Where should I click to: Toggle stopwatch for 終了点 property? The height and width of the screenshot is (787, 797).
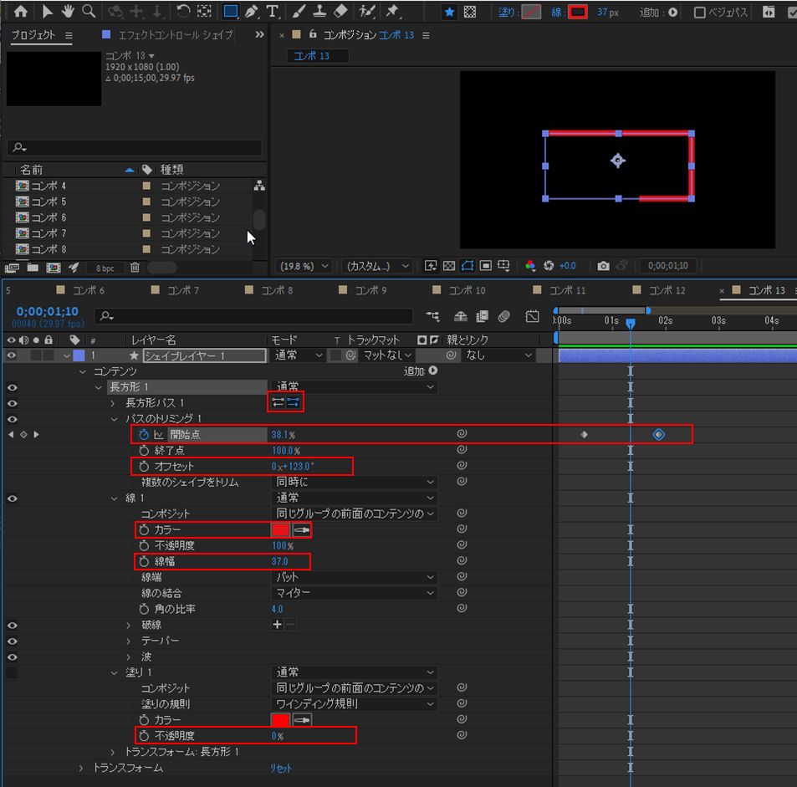pyautogui.click(x=144, y=450)
